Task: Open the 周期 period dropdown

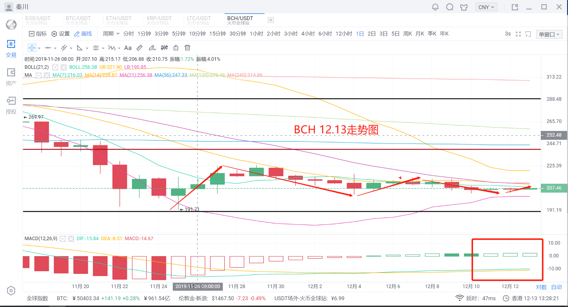Action: [x=111, y=34]
